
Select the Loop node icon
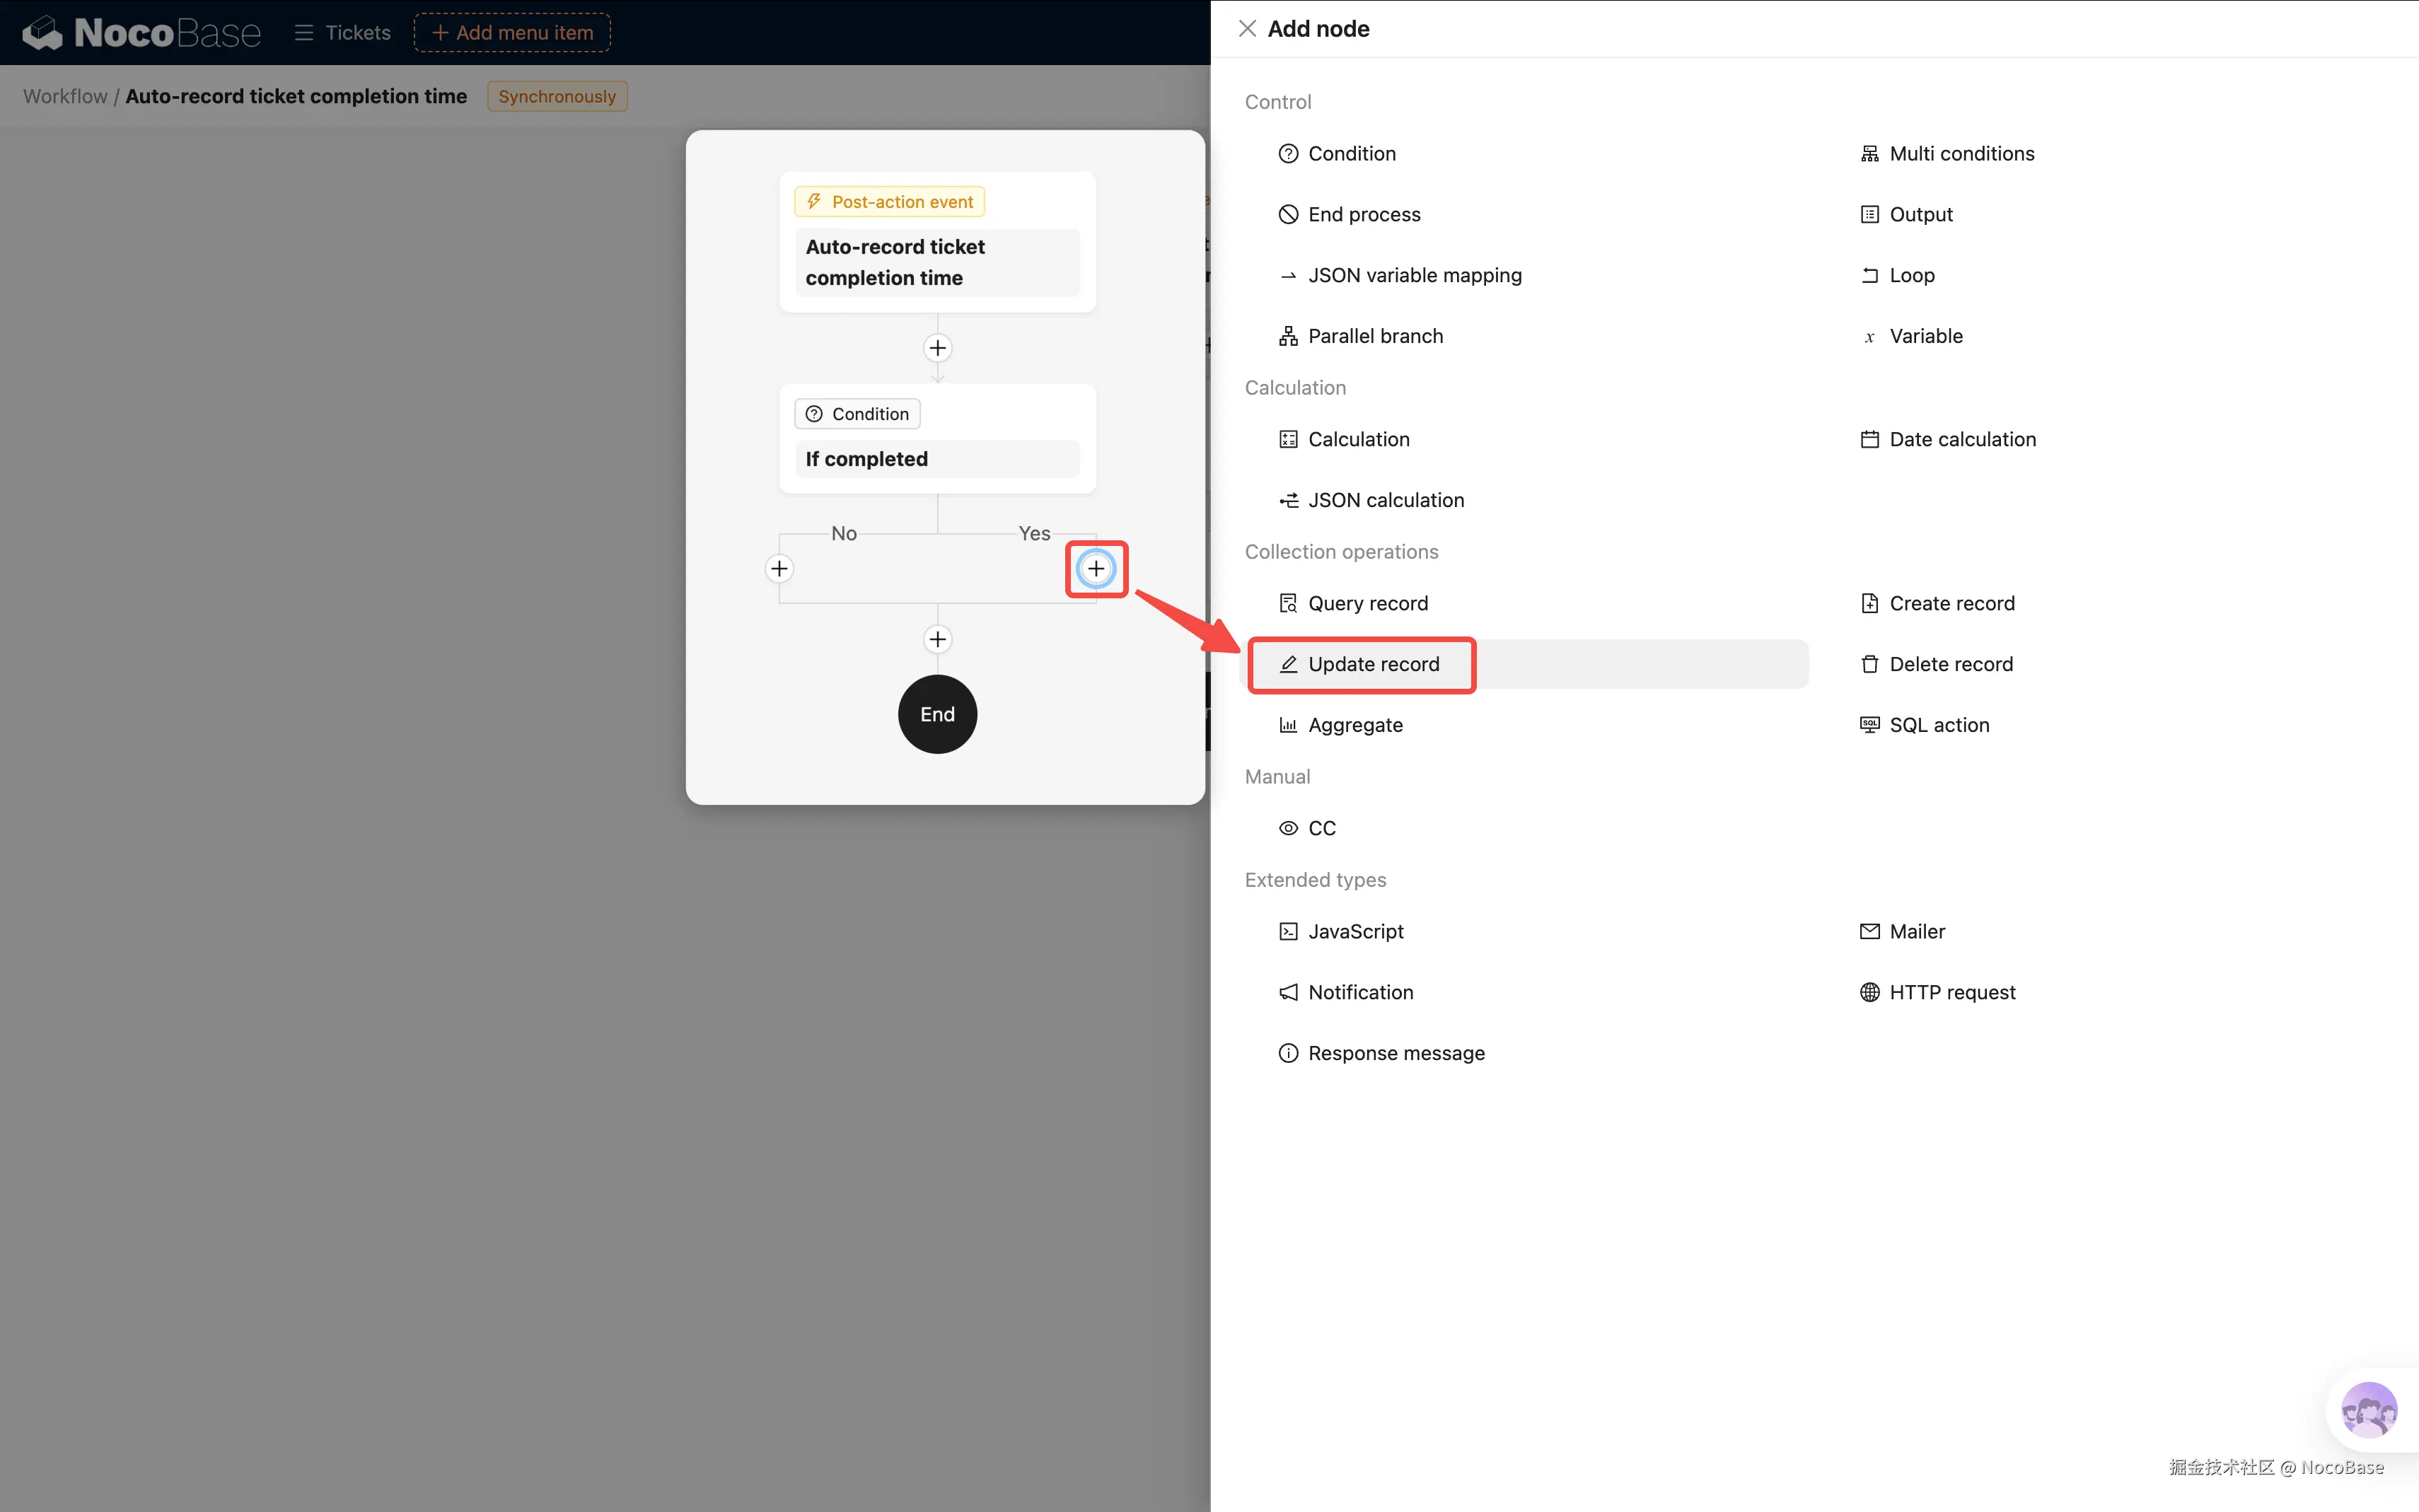1869,276
